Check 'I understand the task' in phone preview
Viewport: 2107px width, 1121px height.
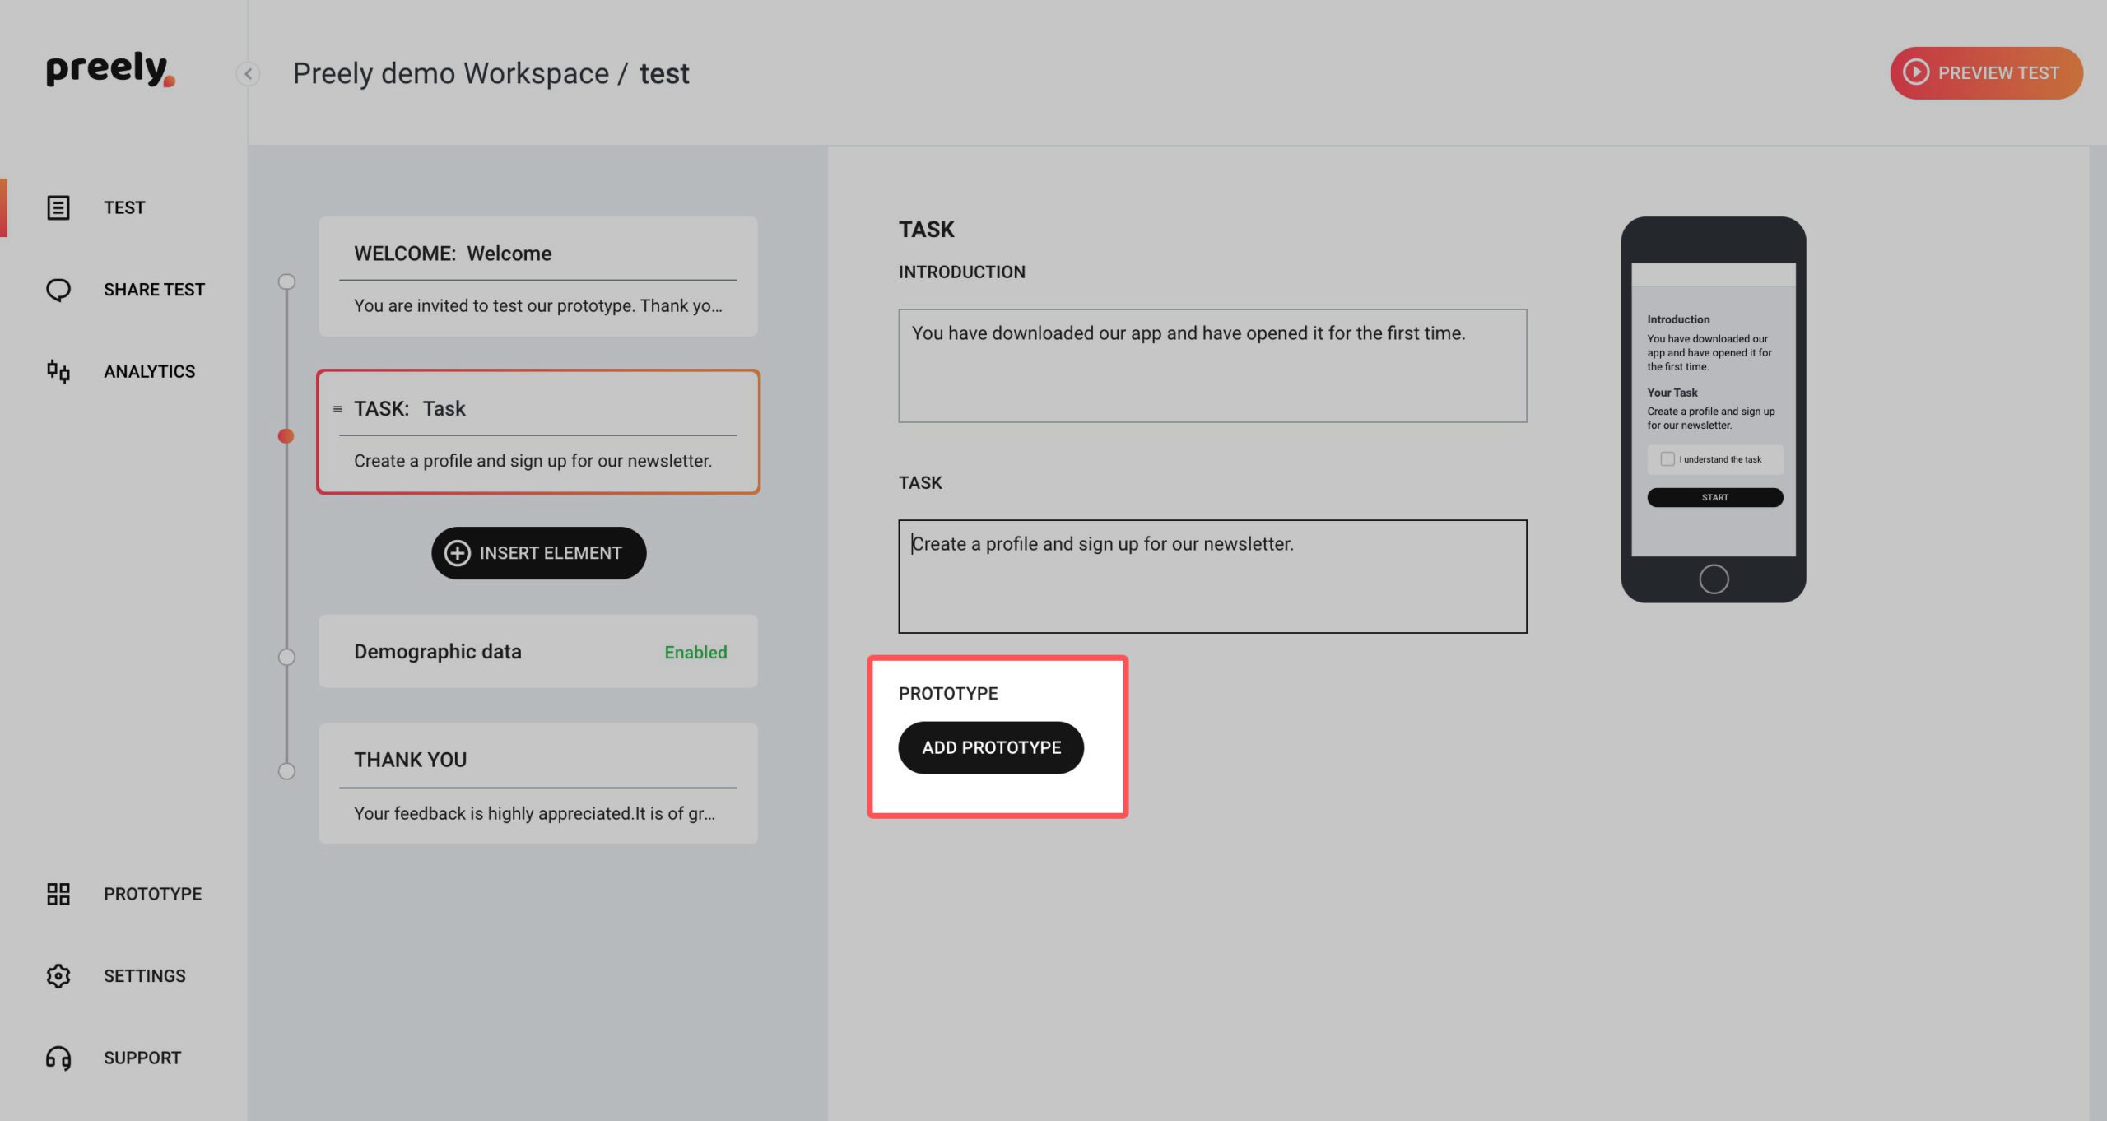coord(1667,459)
